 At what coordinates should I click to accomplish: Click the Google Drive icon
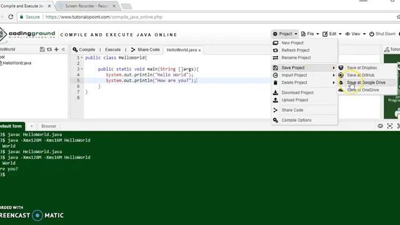[341, 82]
